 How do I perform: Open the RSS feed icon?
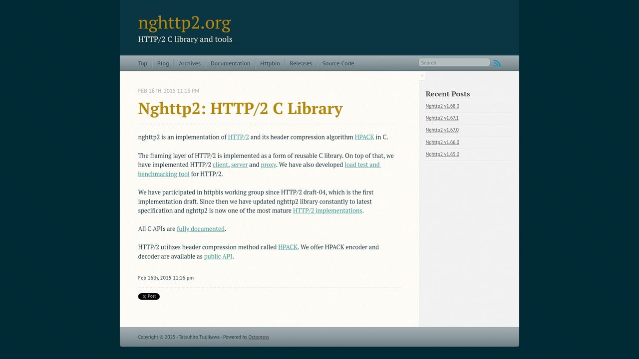pyautogui.click(x=497, y=63)
